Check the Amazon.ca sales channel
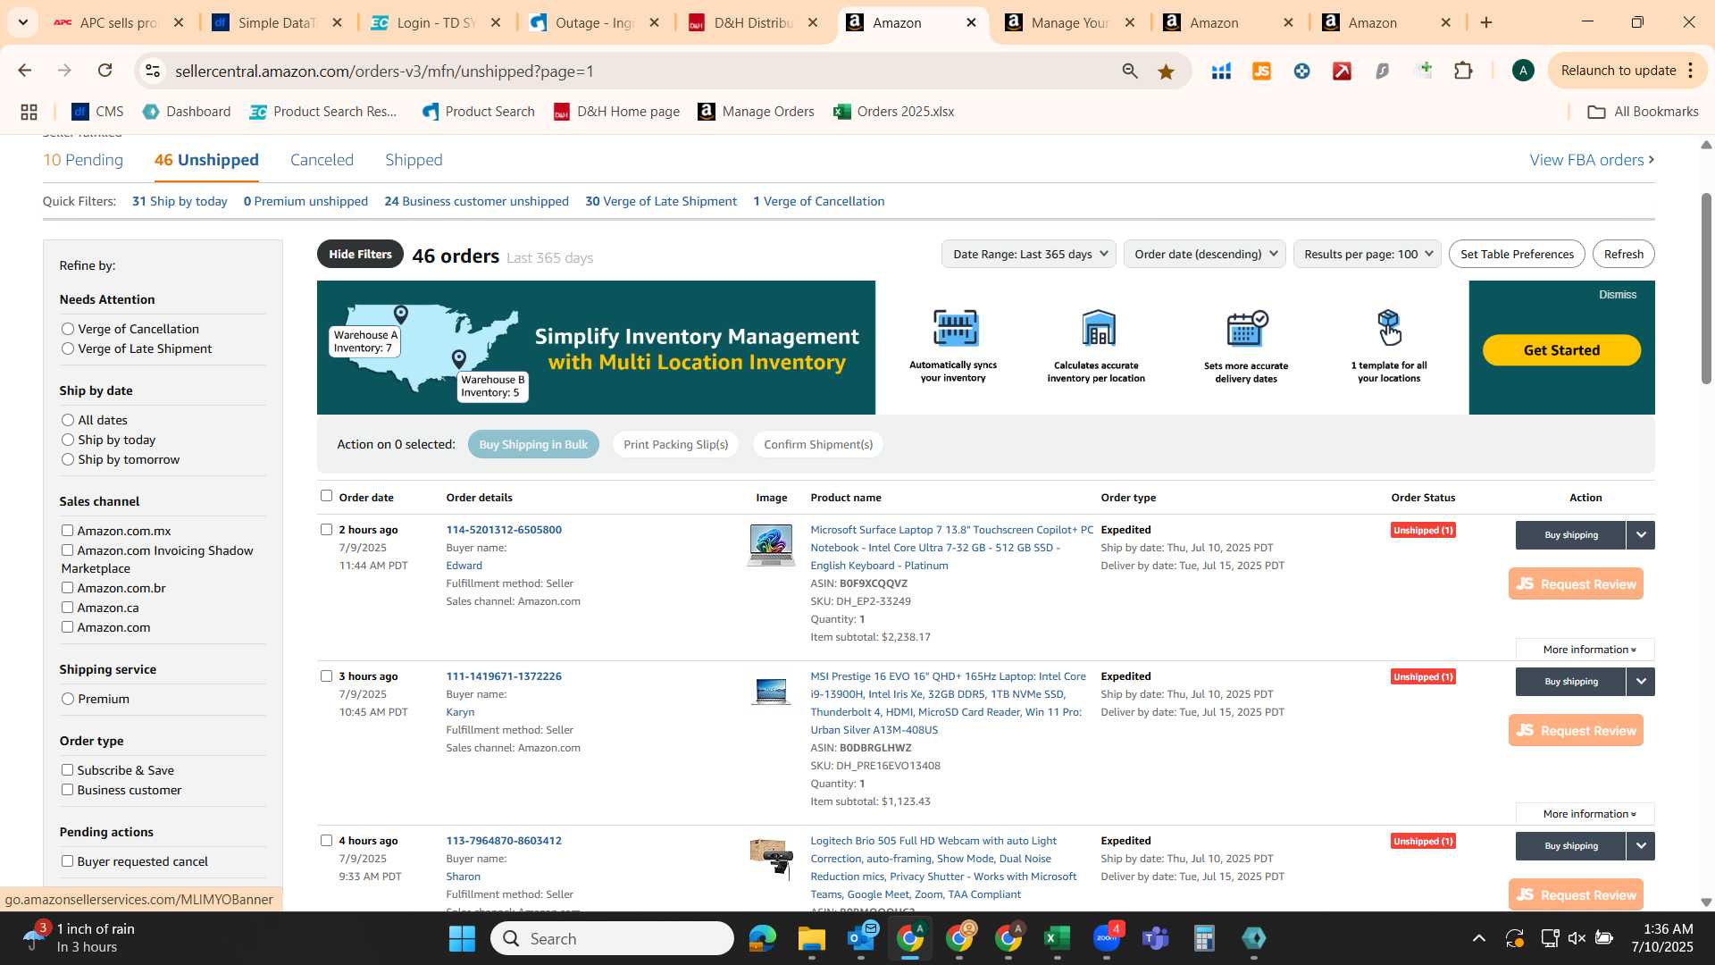 coord(67,607)
